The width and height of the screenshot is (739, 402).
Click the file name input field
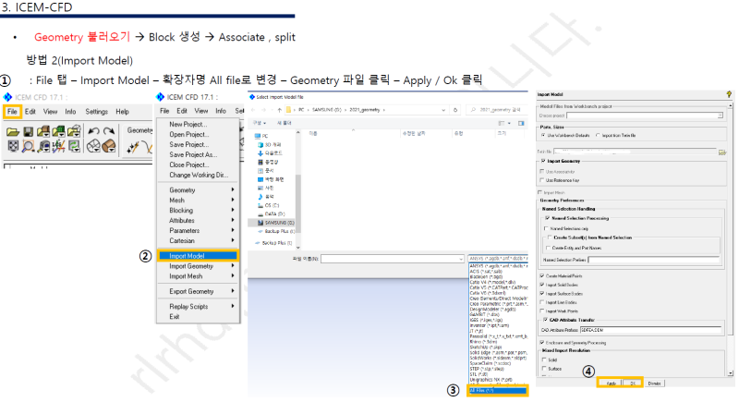pos(392,259)
